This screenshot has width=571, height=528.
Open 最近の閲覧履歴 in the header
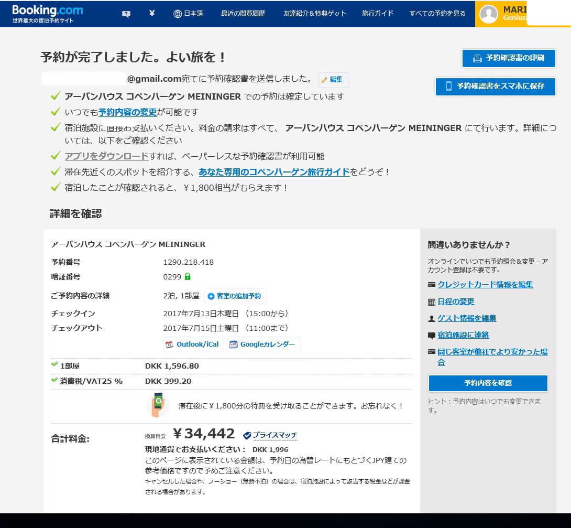243,14
